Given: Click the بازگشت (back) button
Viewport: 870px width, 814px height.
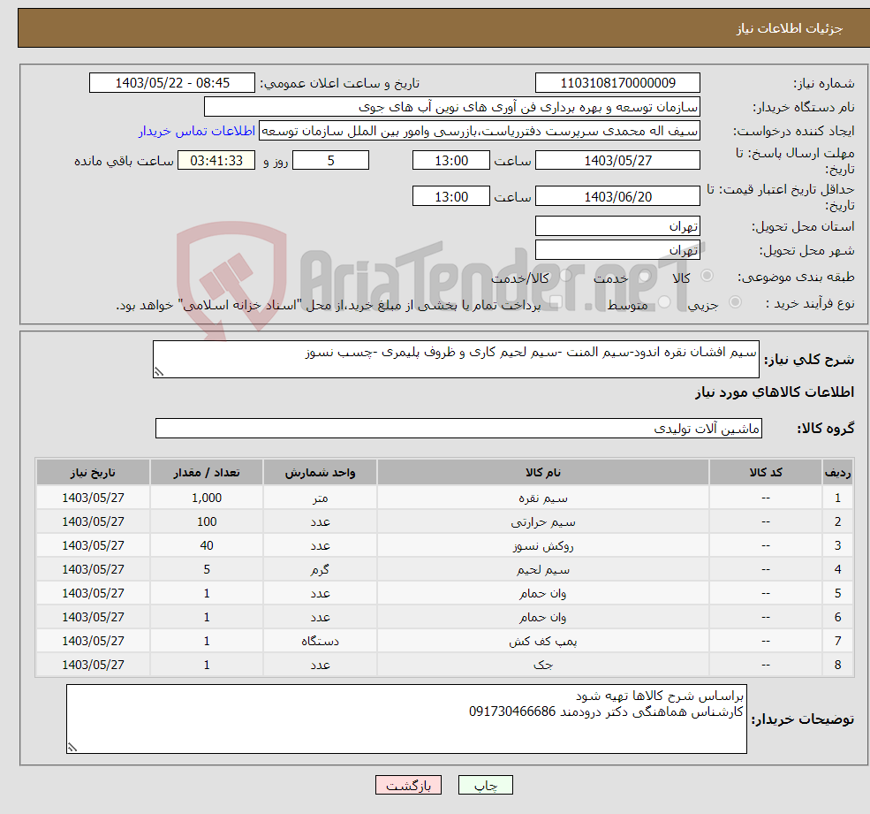Looking at the screenshot, I should coord(408,785).
